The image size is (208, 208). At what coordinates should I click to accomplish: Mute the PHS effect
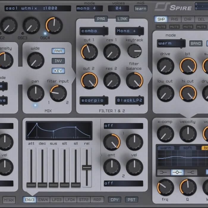[174, 27]
